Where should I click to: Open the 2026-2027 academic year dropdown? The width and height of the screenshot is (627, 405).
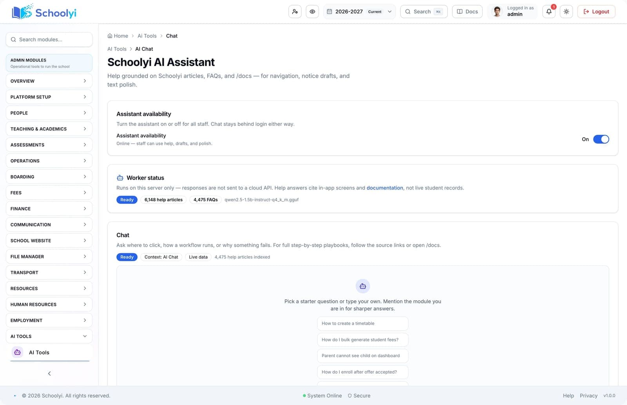359,12
